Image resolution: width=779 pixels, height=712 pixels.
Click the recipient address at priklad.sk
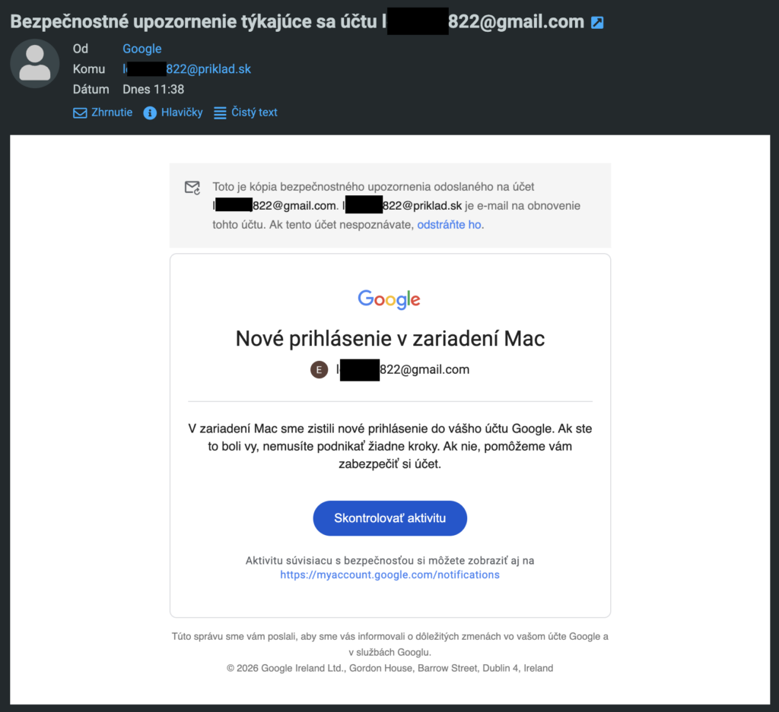187,69
